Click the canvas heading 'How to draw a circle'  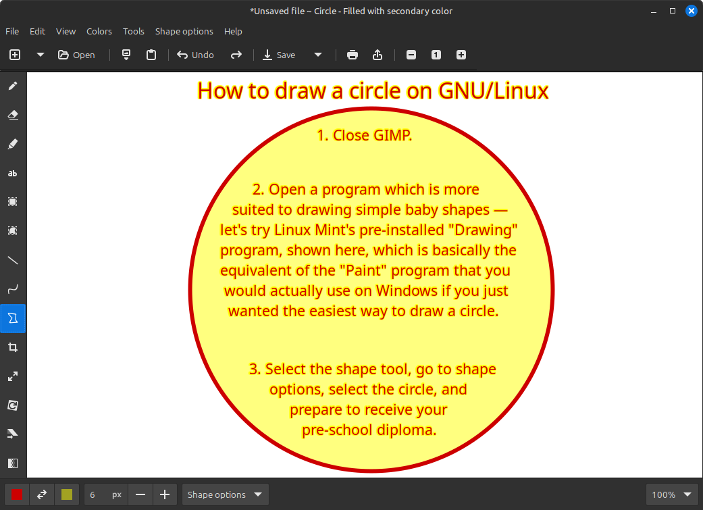pos(299,91)
